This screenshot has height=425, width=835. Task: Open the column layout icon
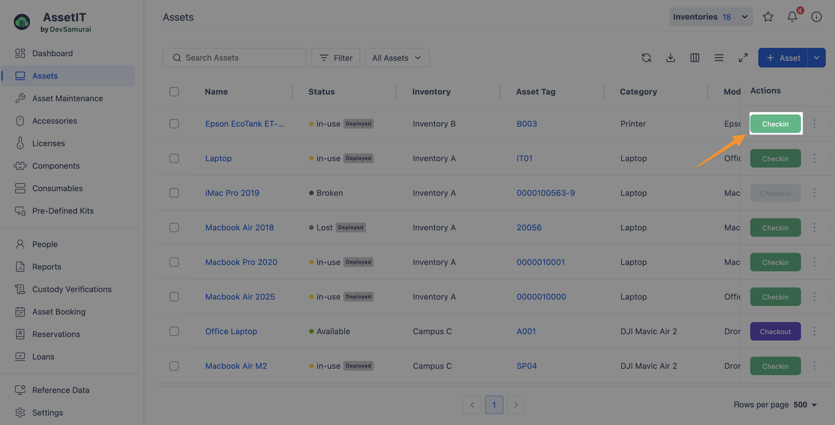695,58
